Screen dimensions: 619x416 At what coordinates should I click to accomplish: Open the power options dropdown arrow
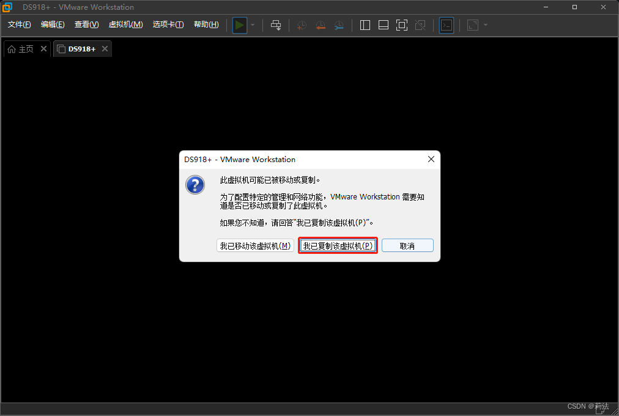253,25
